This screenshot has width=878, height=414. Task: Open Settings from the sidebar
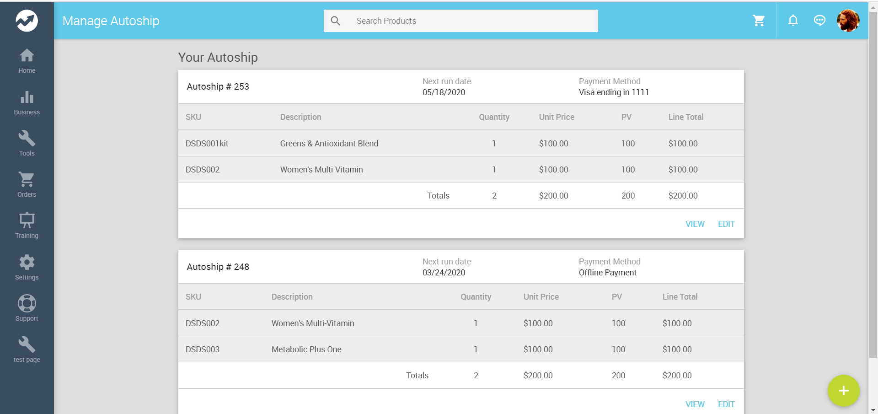[27, 268]
